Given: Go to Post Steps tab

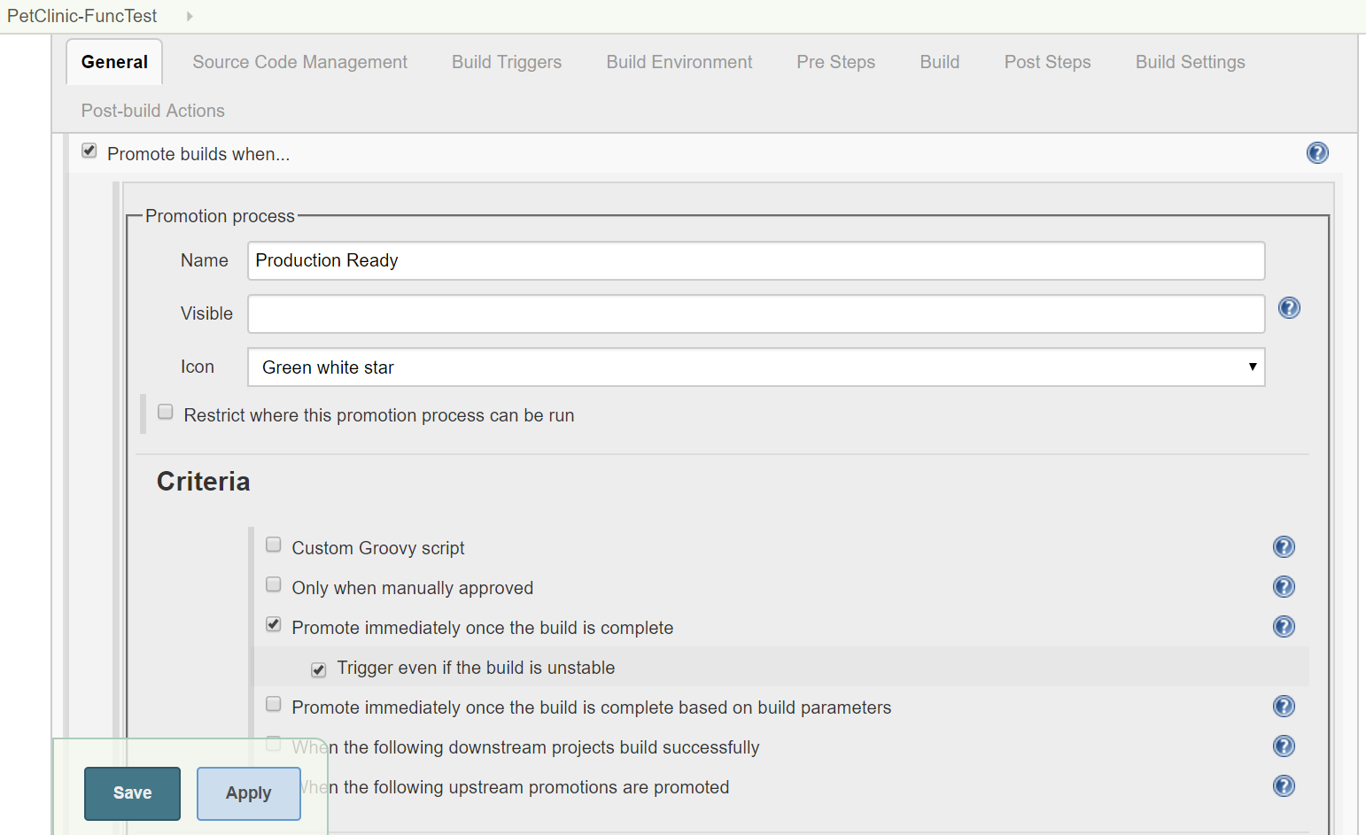Looking at the screenshot, I should click(1048, 62).
